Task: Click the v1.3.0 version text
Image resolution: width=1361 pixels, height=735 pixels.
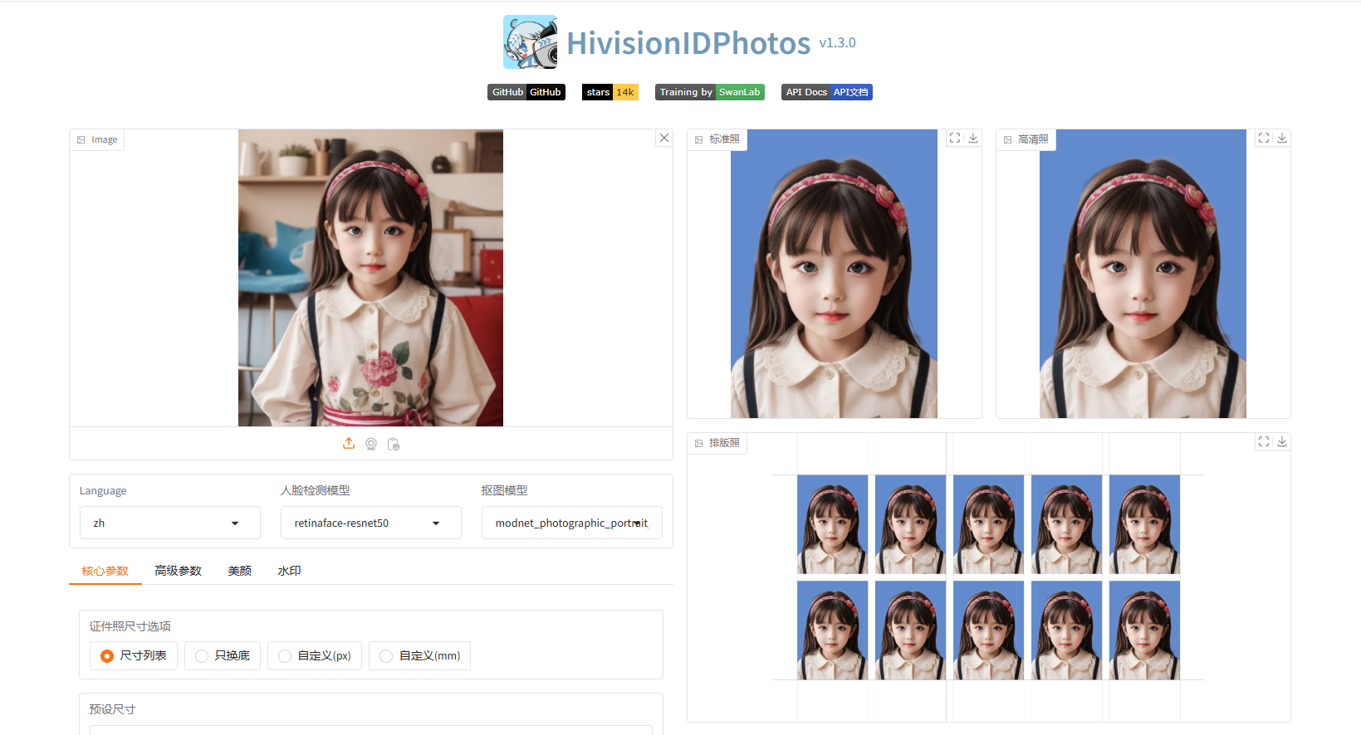Action: (x=837, y=43)
